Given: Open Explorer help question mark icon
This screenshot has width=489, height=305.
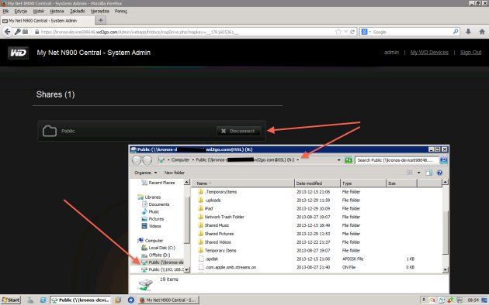Looking at the screenshot, I should (439, 173).
